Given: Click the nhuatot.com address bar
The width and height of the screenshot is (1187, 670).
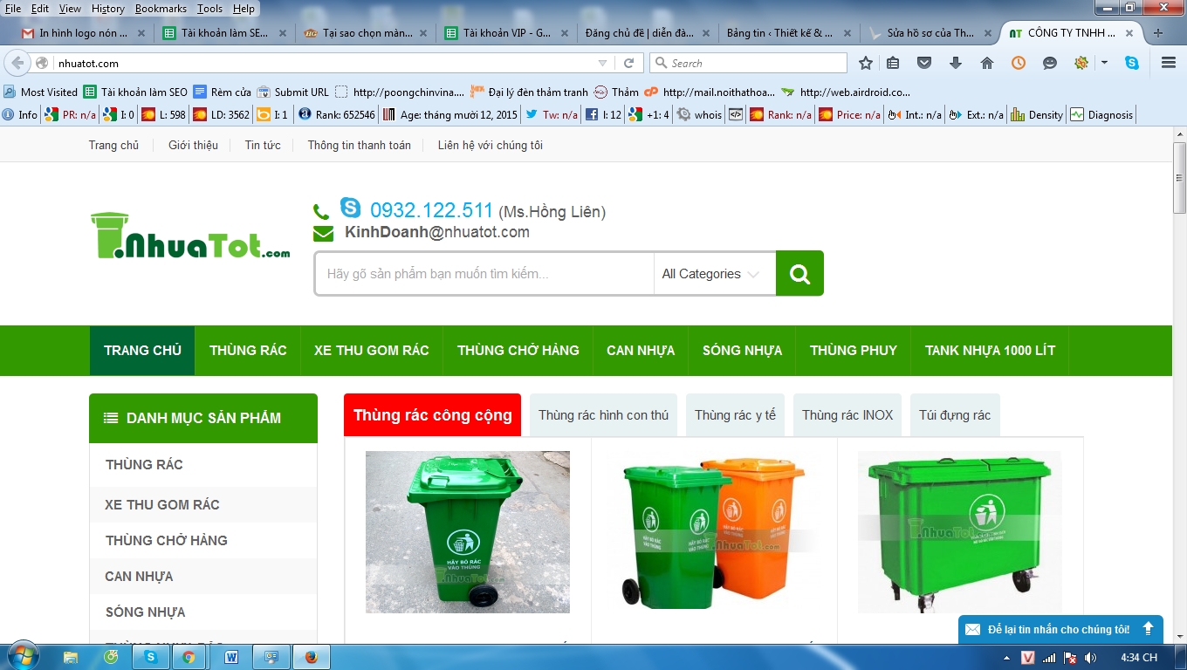Looking at the screenshot, I should click(x=323, y=63).
